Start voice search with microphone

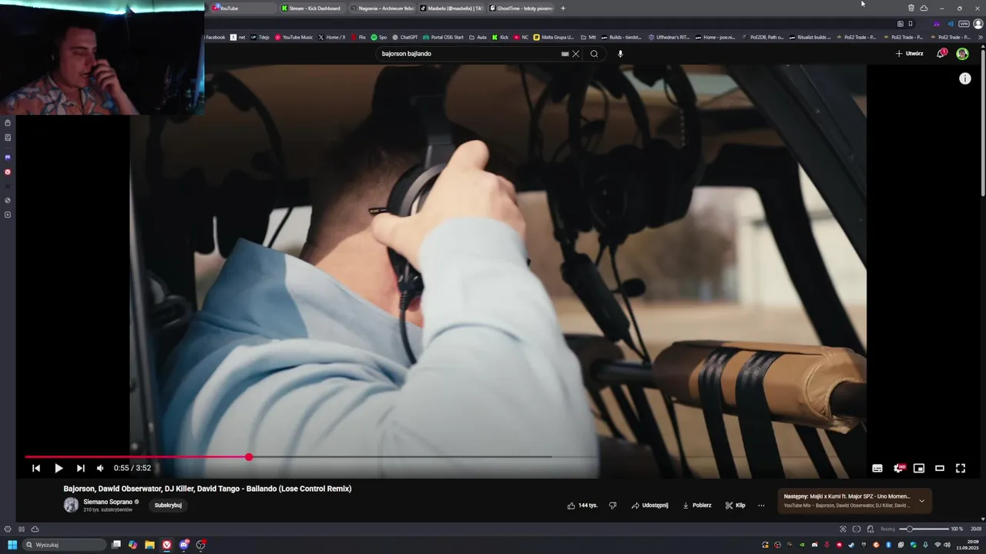[x=620, y=54]
